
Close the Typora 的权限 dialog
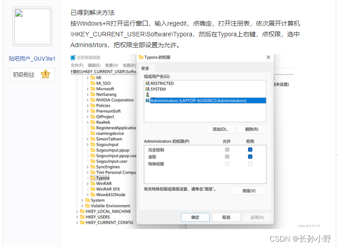[268, 57]
